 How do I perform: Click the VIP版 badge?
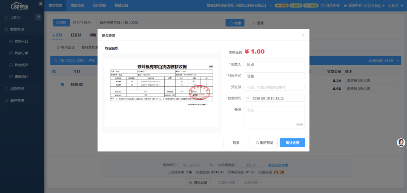(281, 5)
